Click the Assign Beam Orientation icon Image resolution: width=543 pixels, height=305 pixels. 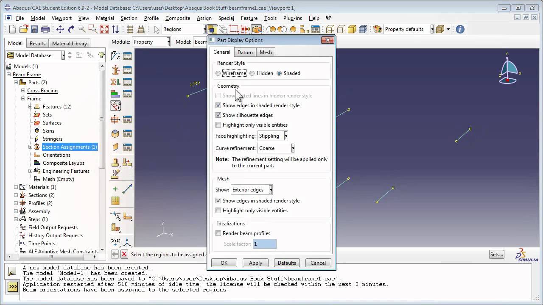click(115, 105)
